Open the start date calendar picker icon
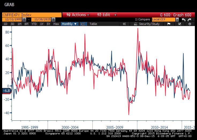The image size is (197, 140). (24, 20)
